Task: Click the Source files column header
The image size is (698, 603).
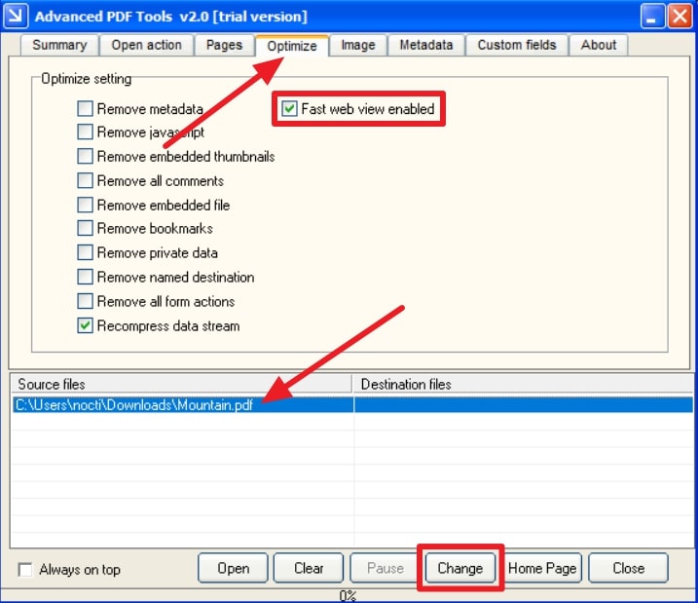Action: coord(182,384)
